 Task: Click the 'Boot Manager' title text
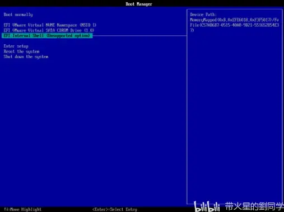coord(139,4)
